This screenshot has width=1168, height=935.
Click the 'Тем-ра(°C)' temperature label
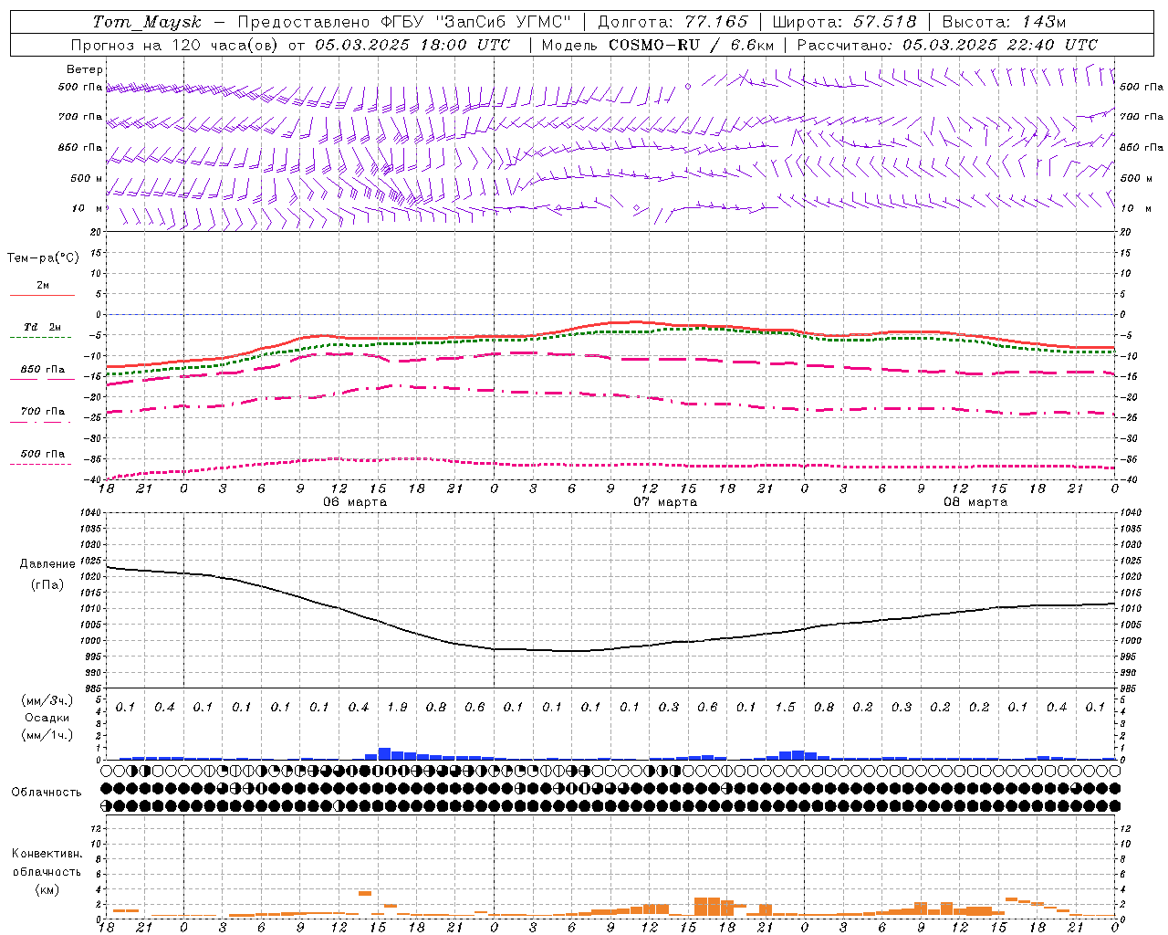tap(43, 258)
